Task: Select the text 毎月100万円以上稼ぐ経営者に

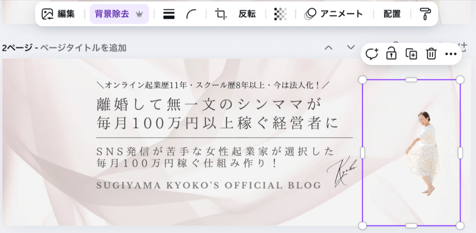Action: [218, 123]
